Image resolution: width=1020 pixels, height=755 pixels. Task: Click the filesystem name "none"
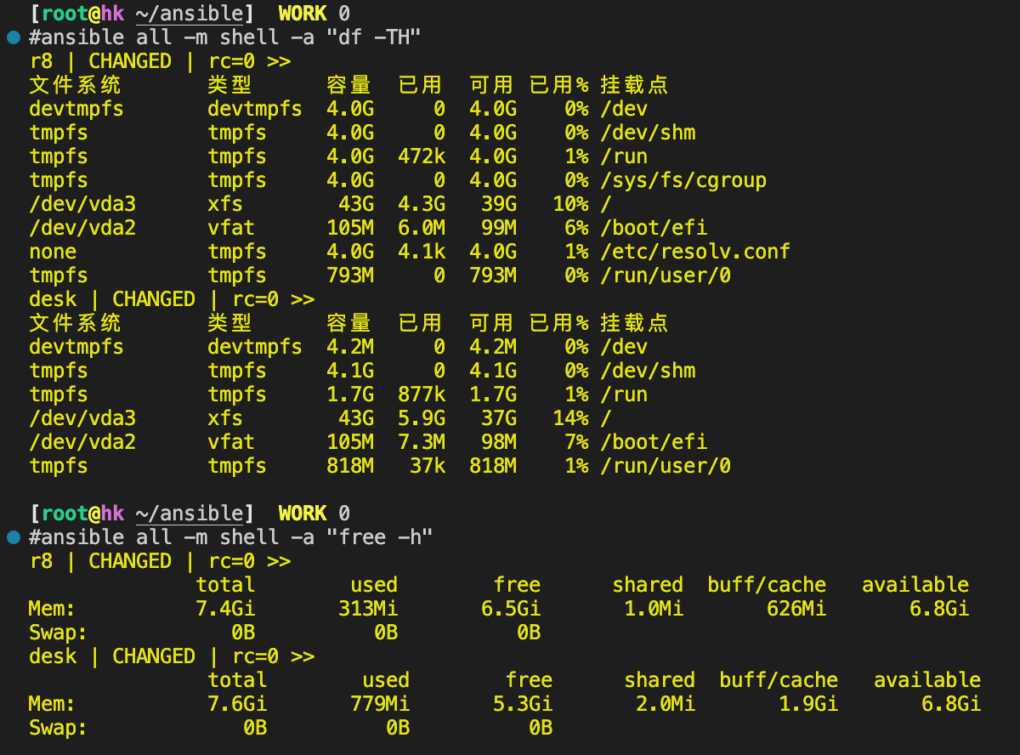coord(53,252)
